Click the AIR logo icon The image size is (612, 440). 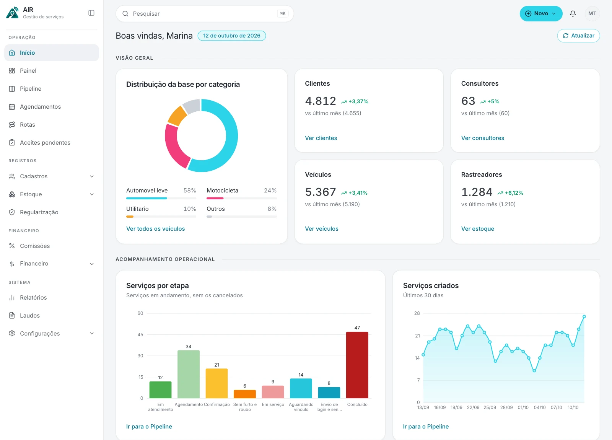pyautogui.click(x=12, y=13)
